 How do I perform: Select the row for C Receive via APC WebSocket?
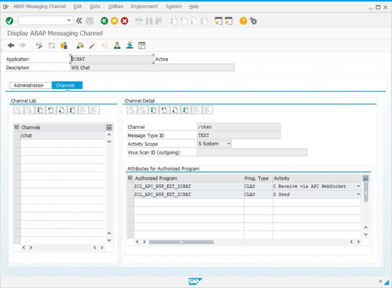click(x=130, y=187)
